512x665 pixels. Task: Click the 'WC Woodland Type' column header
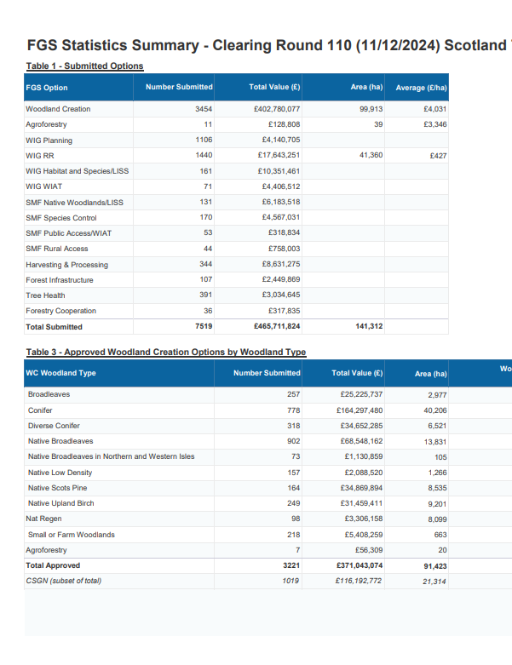pyautogui.click(x=61, y=373)
